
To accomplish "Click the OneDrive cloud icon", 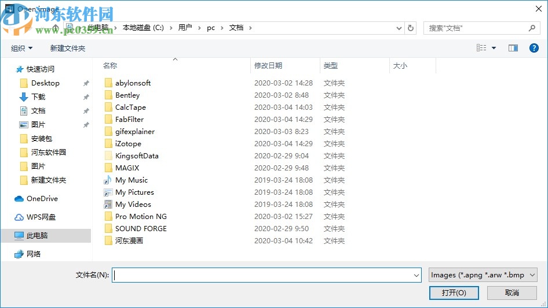I will [x=19, y=199].
